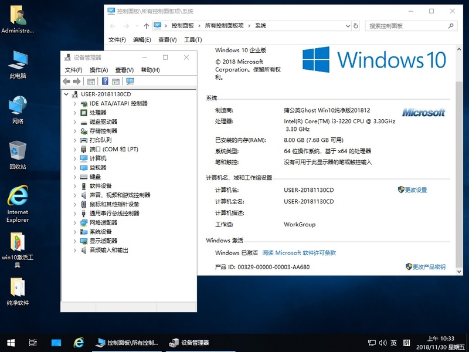Image resolution: width=469 pixels, height=352 pixels.
Task: Click the help icon in Device Manager toolbar
Action: coord(105,82)
